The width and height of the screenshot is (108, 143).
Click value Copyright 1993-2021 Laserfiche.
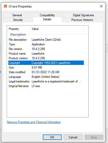(51, 63)
